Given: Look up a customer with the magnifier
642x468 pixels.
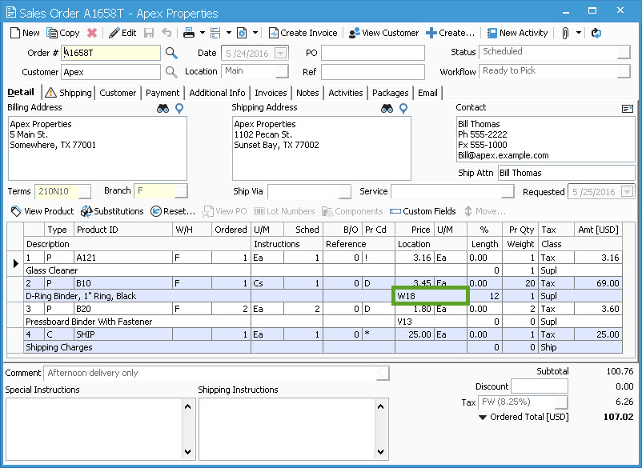Looking at the screenshot, I should click(171, 72).
